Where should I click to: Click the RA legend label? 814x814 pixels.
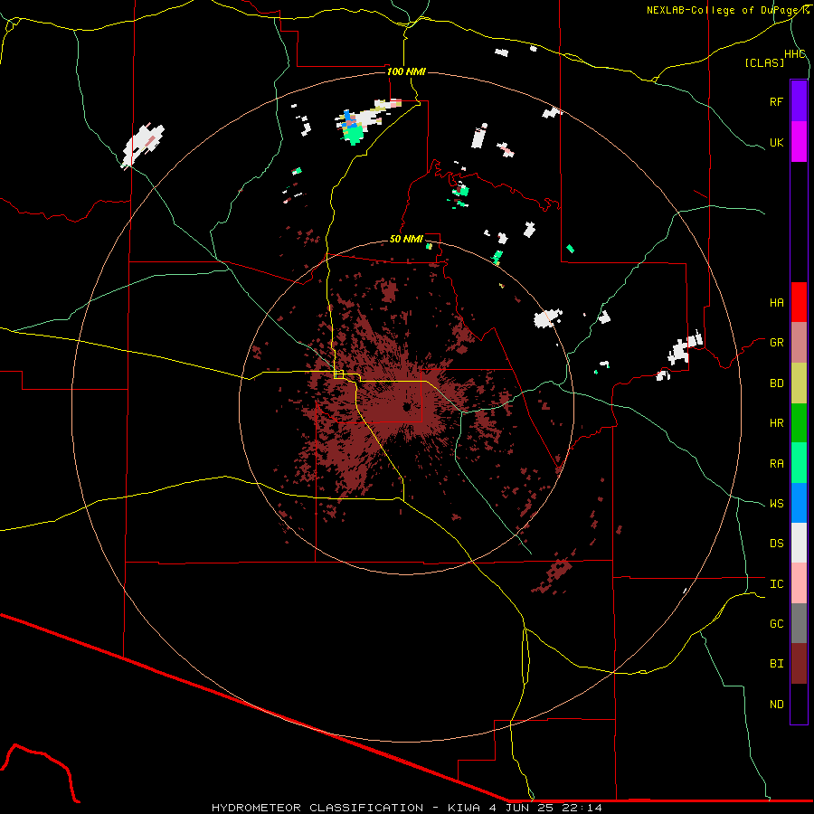(776, 463)
